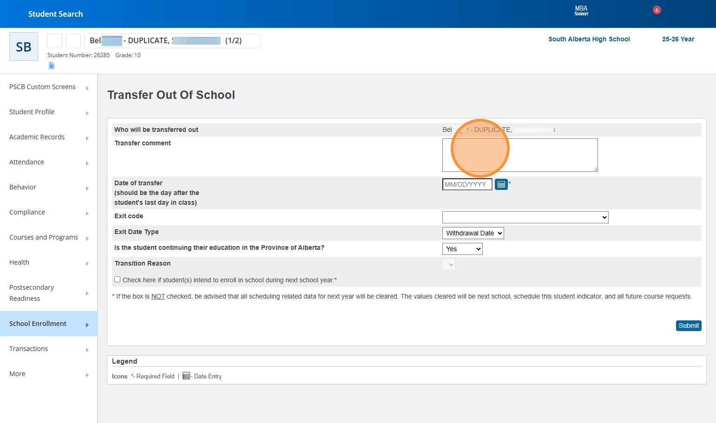
Task: Click the MBA Support logo
Action: [581, 11]
